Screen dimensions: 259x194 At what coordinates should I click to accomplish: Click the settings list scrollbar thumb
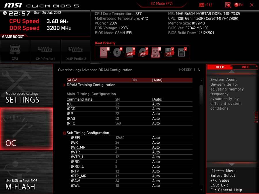(x=201, y=95)
